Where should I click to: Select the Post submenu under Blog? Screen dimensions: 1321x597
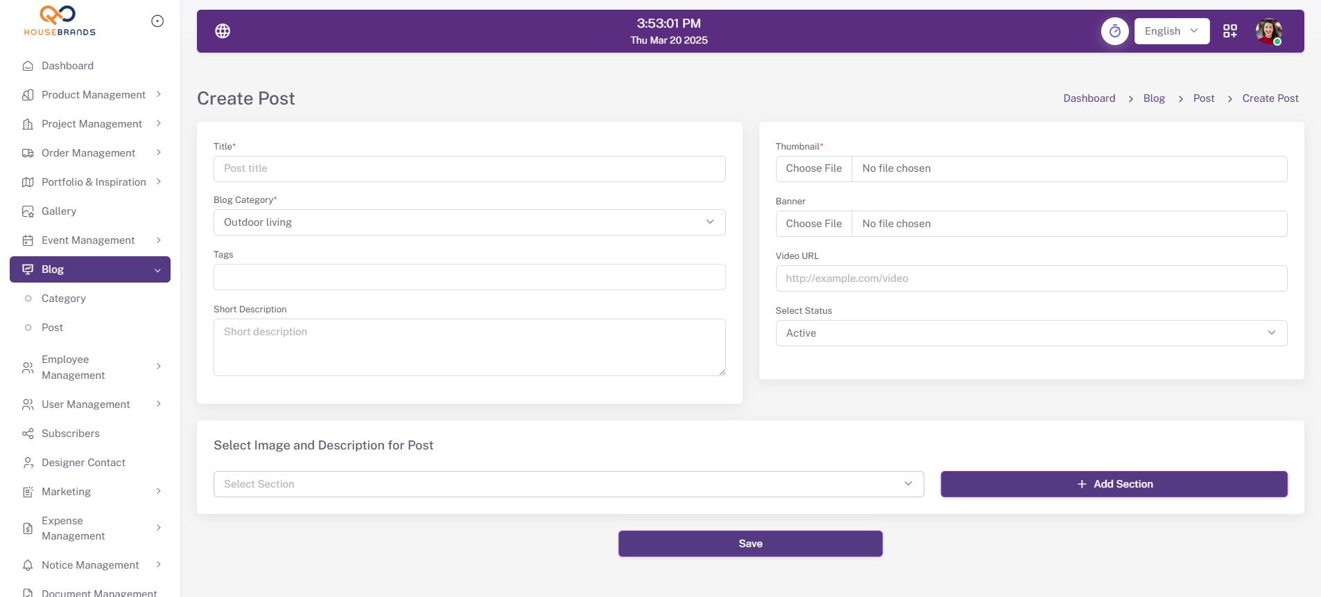[52, 328]
